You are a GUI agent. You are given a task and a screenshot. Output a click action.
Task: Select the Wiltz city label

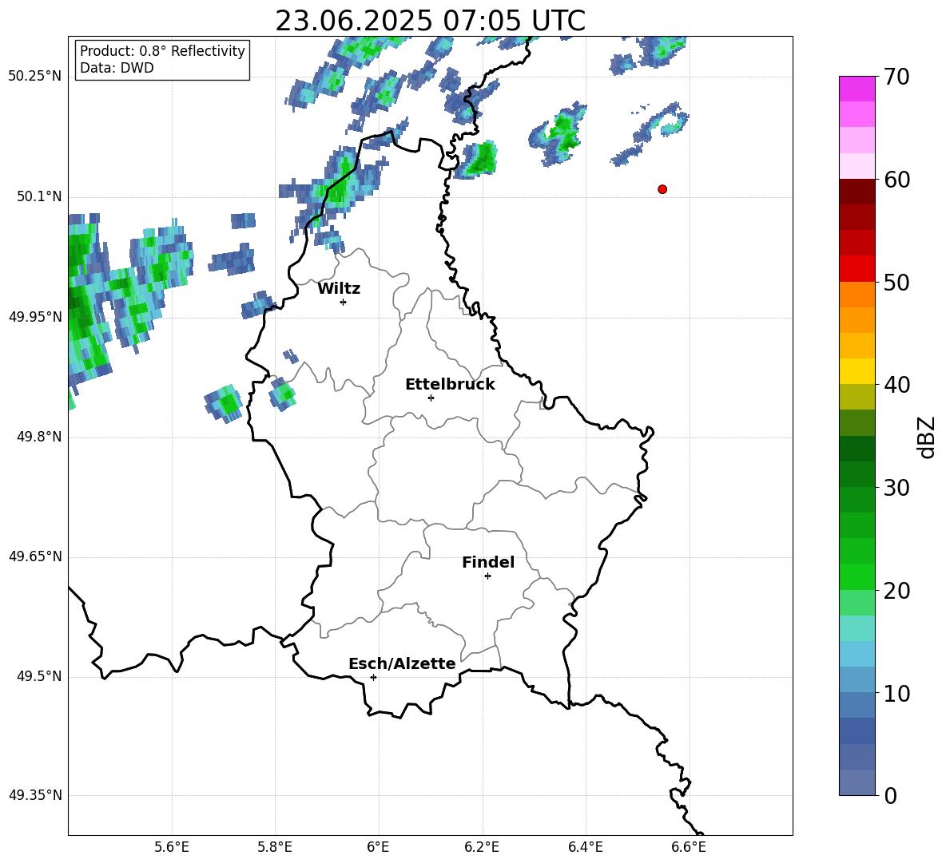[339, 289]
